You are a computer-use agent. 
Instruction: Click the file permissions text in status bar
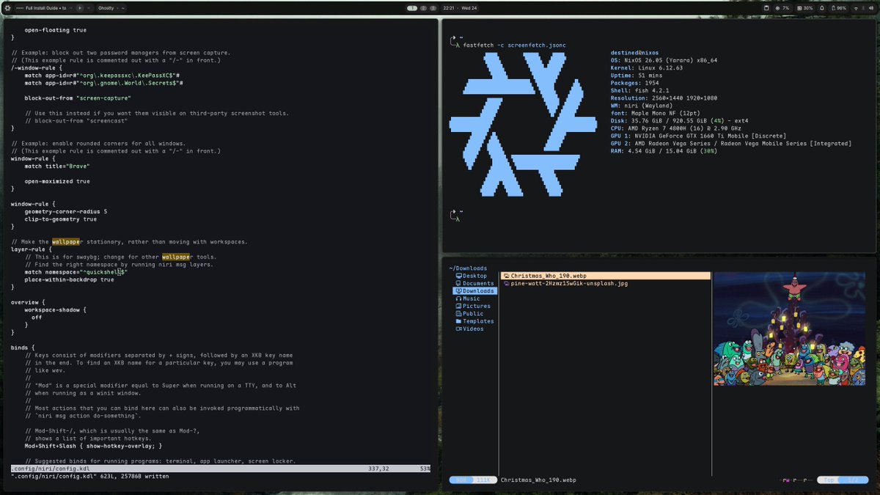tap(797, 480)
